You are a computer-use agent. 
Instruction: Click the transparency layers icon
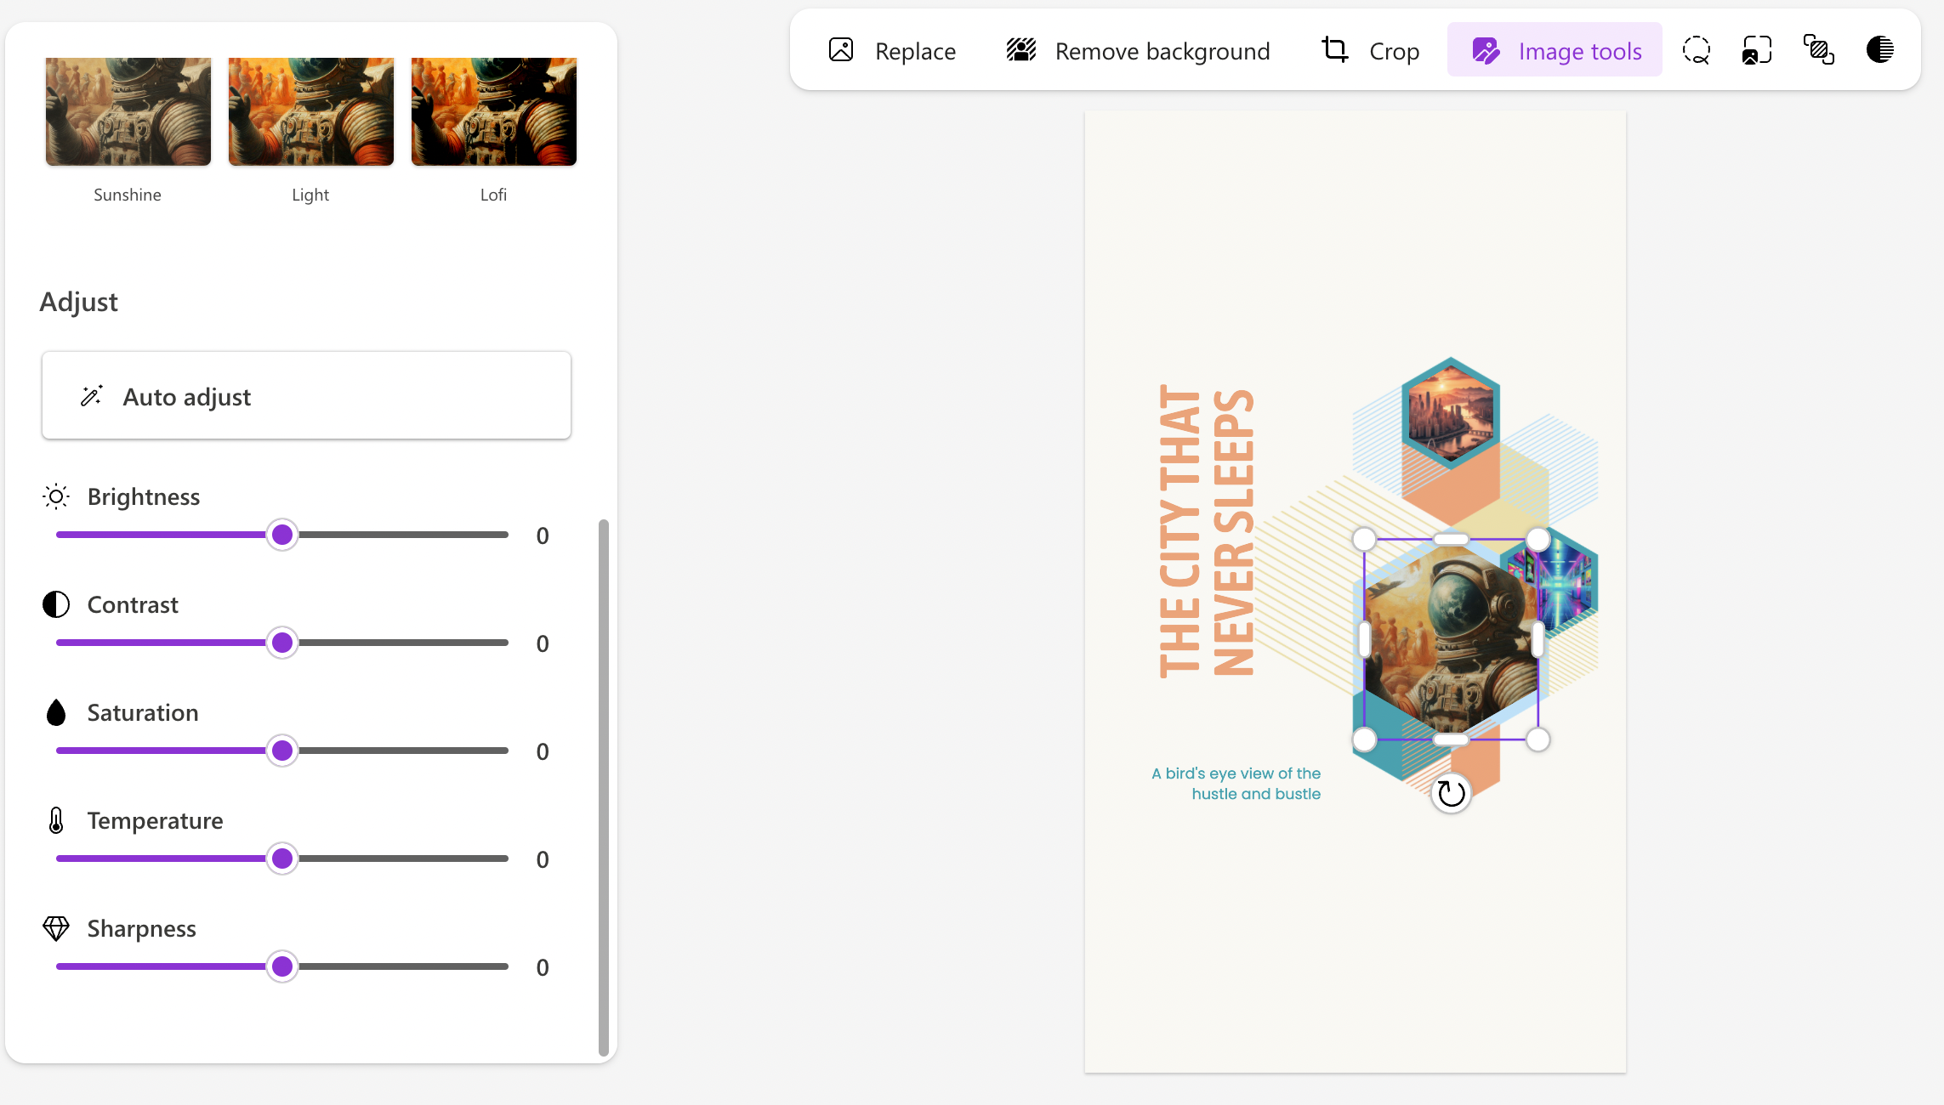(1818, 50)
